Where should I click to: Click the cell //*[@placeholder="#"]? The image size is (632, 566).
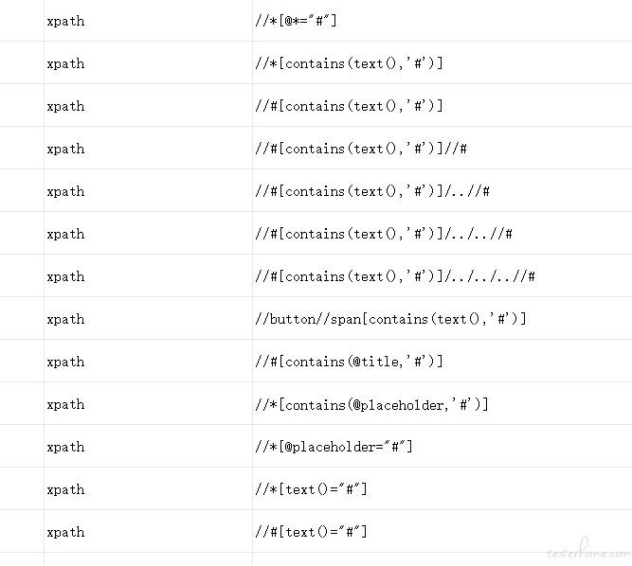coord(442,446)
